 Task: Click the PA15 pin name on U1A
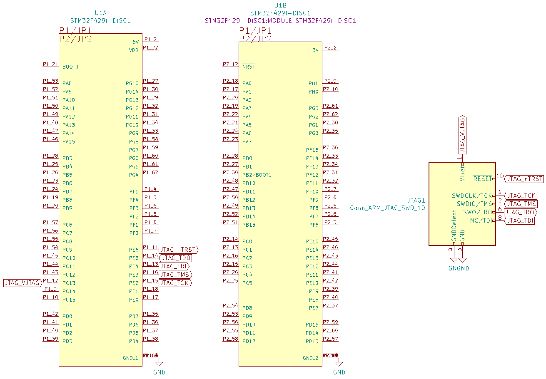69,141
